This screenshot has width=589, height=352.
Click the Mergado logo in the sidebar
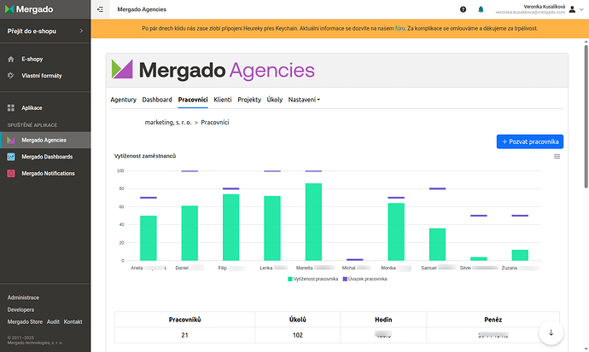[30, 9]
